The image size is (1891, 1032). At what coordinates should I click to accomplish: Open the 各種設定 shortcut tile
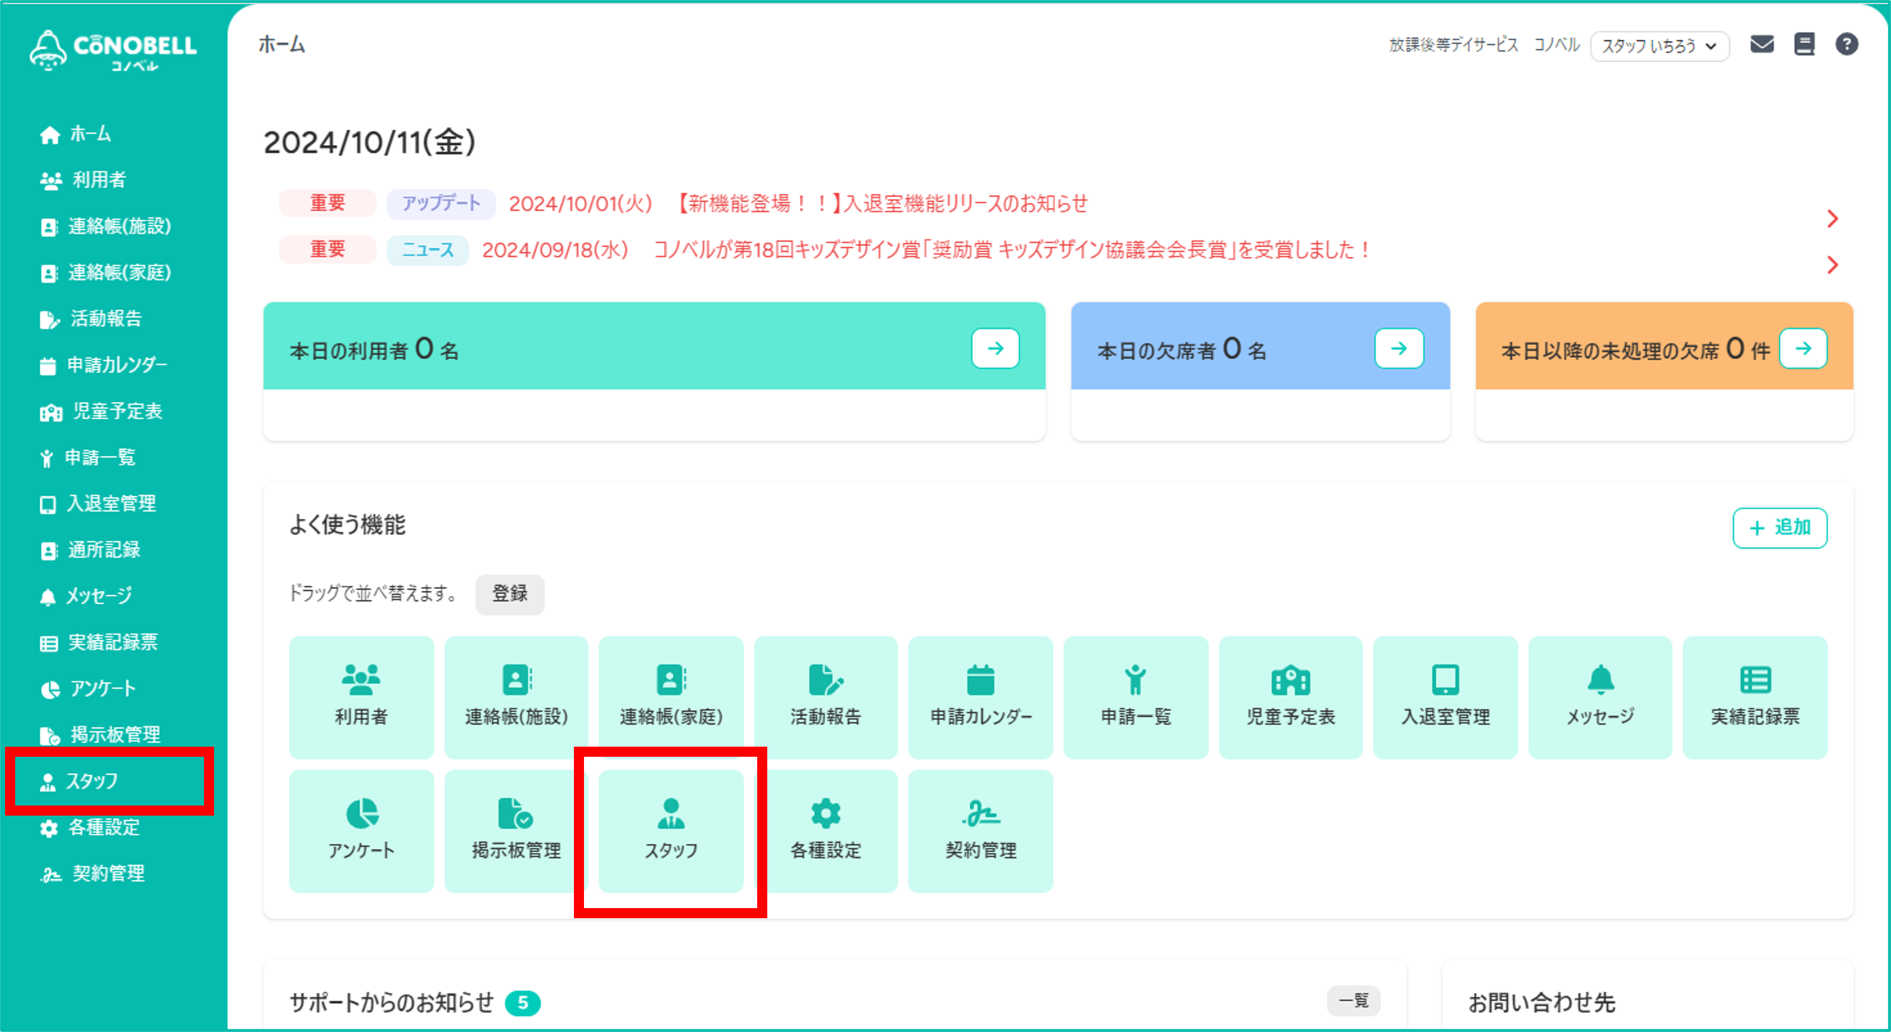[826, 831]
